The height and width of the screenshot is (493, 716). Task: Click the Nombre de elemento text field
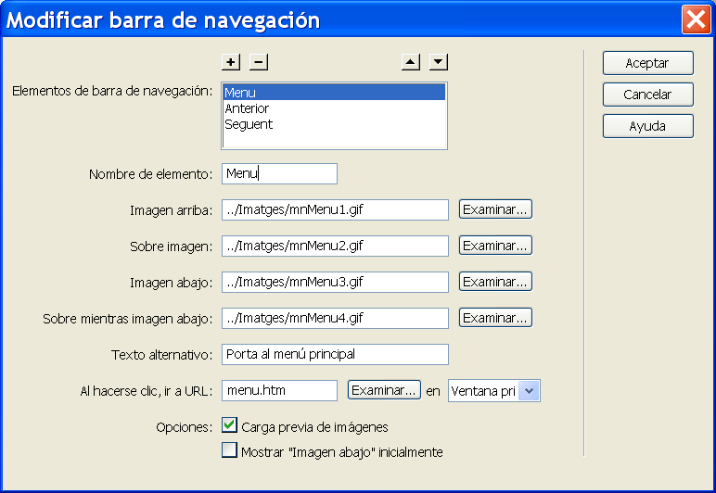(280, 173)
